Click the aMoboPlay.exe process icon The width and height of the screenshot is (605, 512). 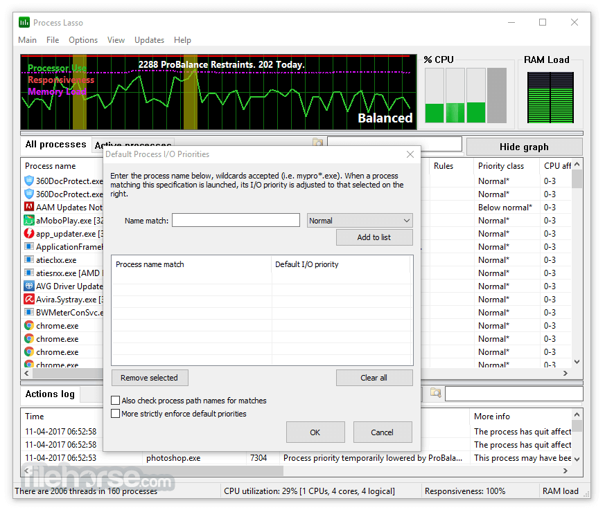click(29, 220)
